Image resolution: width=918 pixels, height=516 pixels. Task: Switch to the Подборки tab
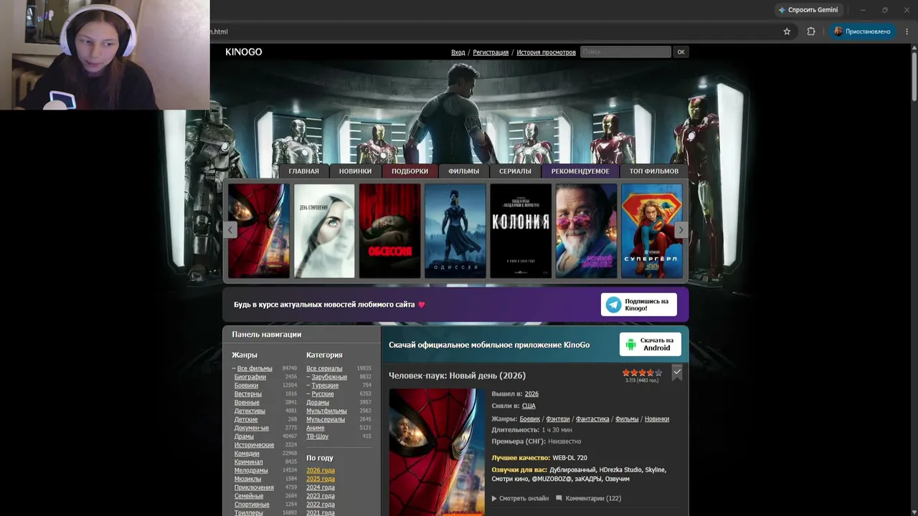(x=410, y=171)
